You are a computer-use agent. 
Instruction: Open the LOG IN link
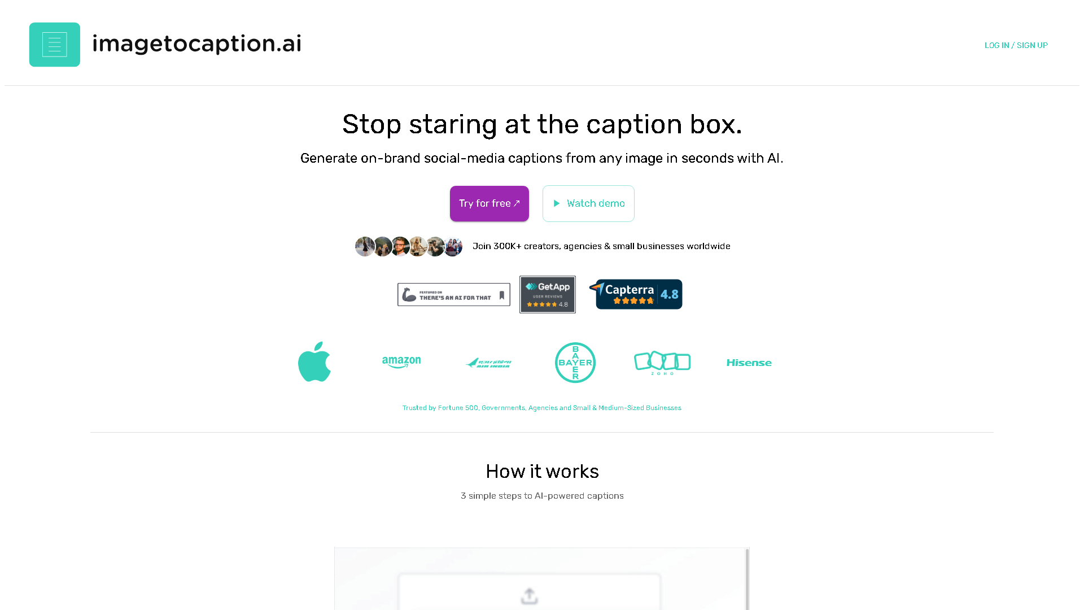click(996, 45)
